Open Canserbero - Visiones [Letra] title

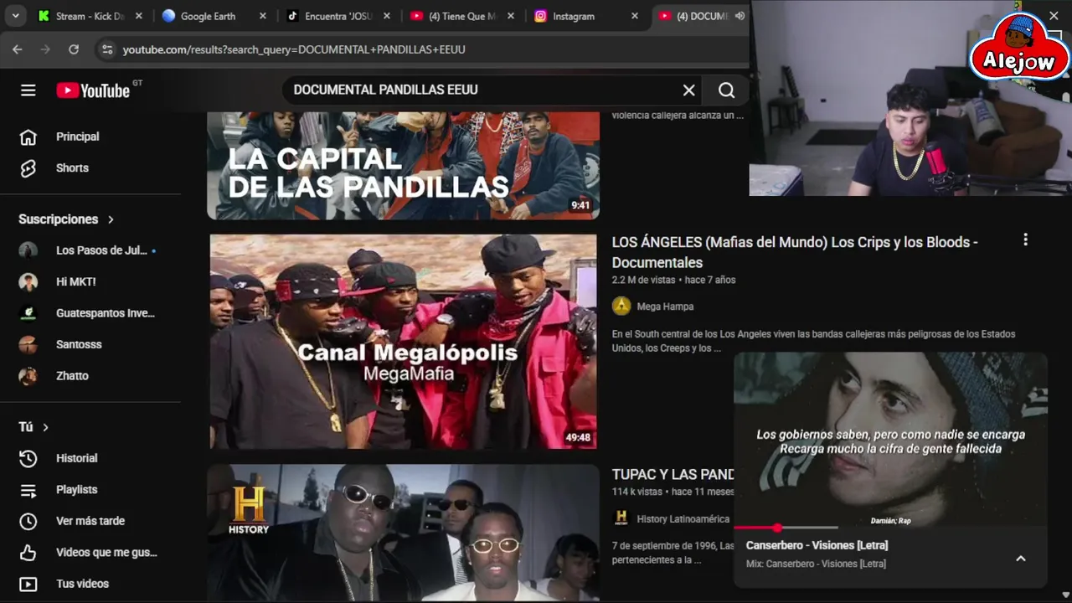click(x=817, y=545)
